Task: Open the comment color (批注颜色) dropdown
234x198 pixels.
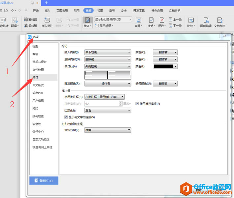Action: [x=108, y=83]
